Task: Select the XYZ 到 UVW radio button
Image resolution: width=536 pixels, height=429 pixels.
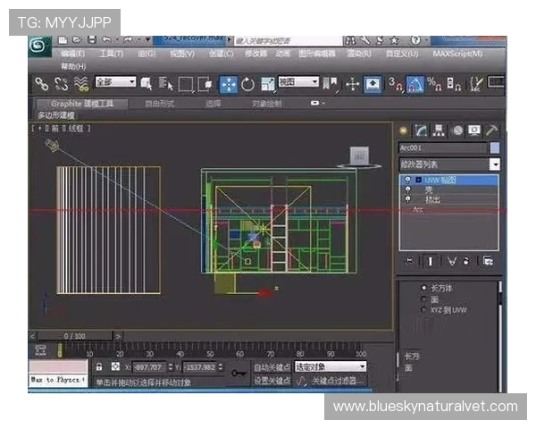Action: click(x=423, y=310)
